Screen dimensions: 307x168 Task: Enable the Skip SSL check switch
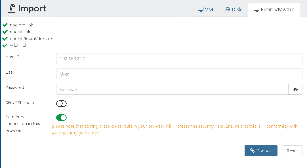pos(61,104)
